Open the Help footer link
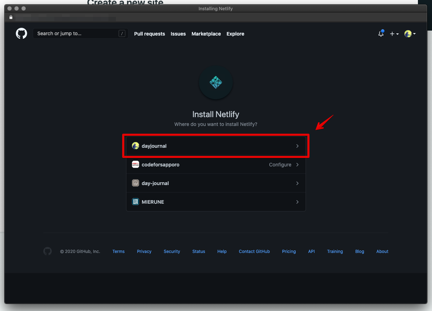The width and height of the screenshot is (432, 311). tap(222, 252)
